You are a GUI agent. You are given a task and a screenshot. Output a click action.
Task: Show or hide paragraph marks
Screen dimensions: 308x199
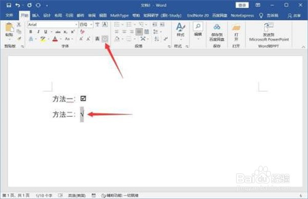[x=166, y=39]
